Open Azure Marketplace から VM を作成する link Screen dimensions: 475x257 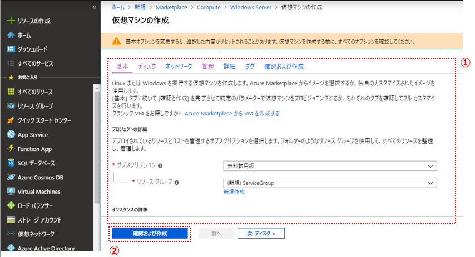[232, 113]
